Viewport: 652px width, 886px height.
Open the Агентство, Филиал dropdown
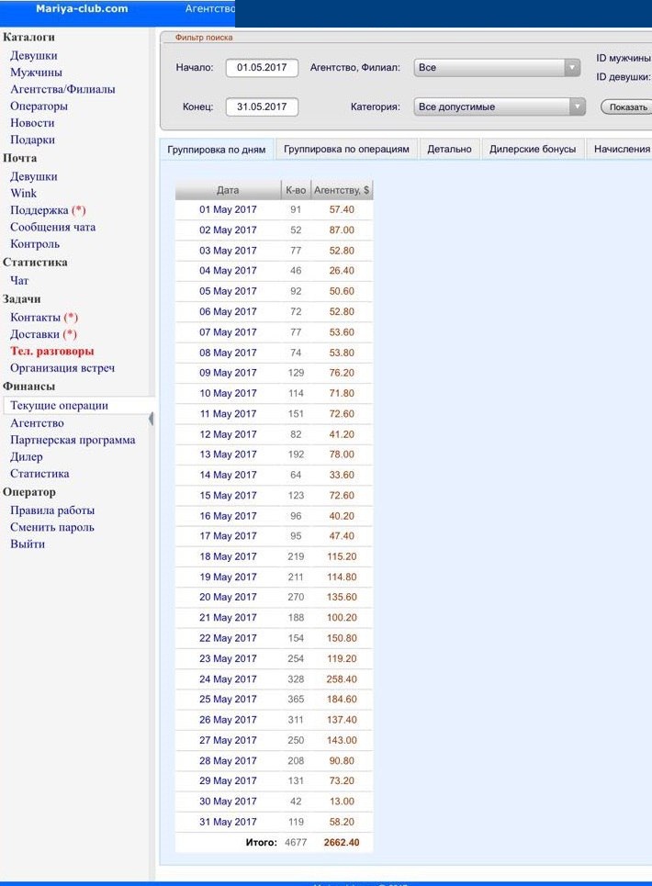coord(497,68)
